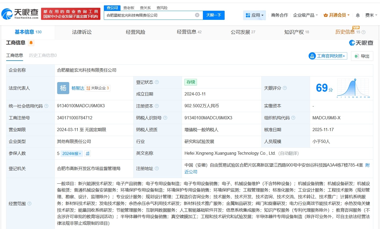Click the orange alert bell beside 工商信息
Image resolution: width=380 pixels, height=229 pixels.
[x=31, y=43]
